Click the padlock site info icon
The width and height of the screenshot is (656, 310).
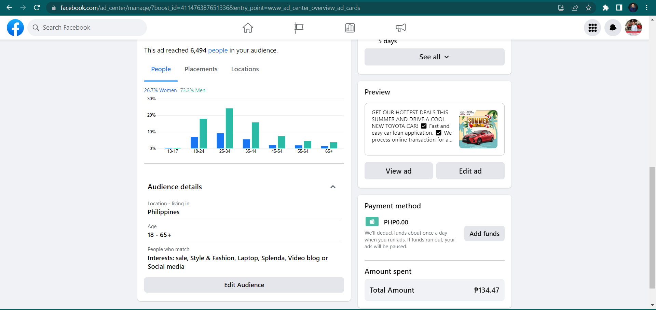tap(54, 8)
